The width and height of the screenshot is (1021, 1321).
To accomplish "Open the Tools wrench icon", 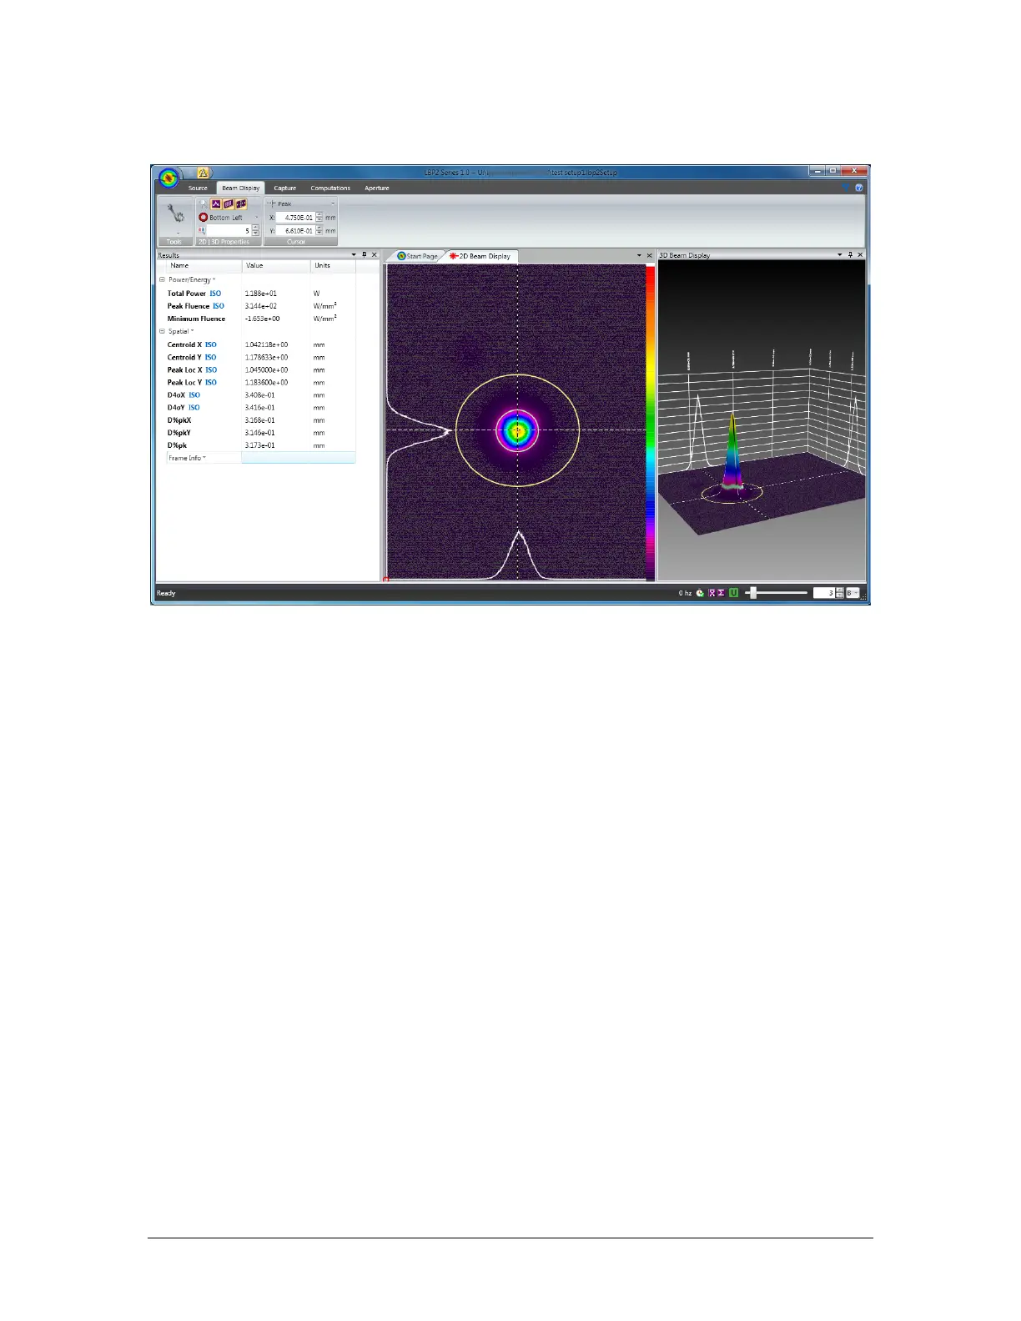I will (174, 215).
